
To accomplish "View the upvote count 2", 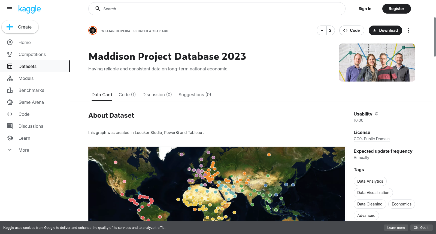I will point(330,30).
